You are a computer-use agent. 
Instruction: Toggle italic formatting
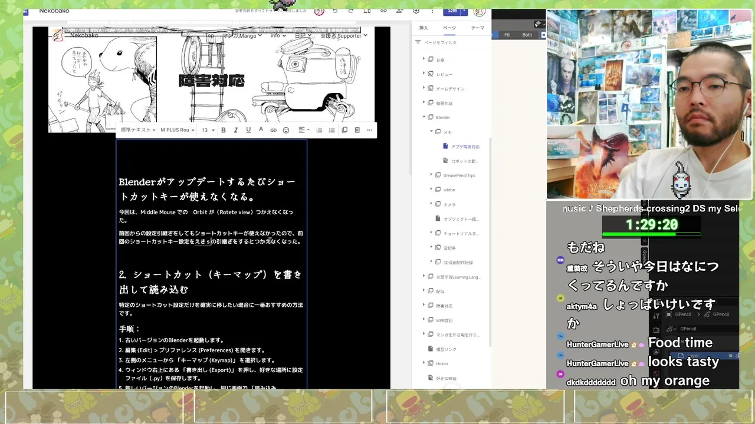(x=236, y=130)
